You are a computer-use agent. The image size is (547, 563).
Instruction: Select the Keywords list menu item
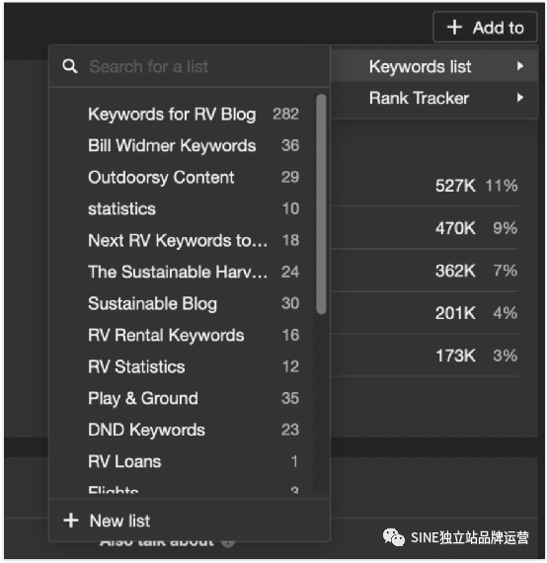[x=433, y=66]
